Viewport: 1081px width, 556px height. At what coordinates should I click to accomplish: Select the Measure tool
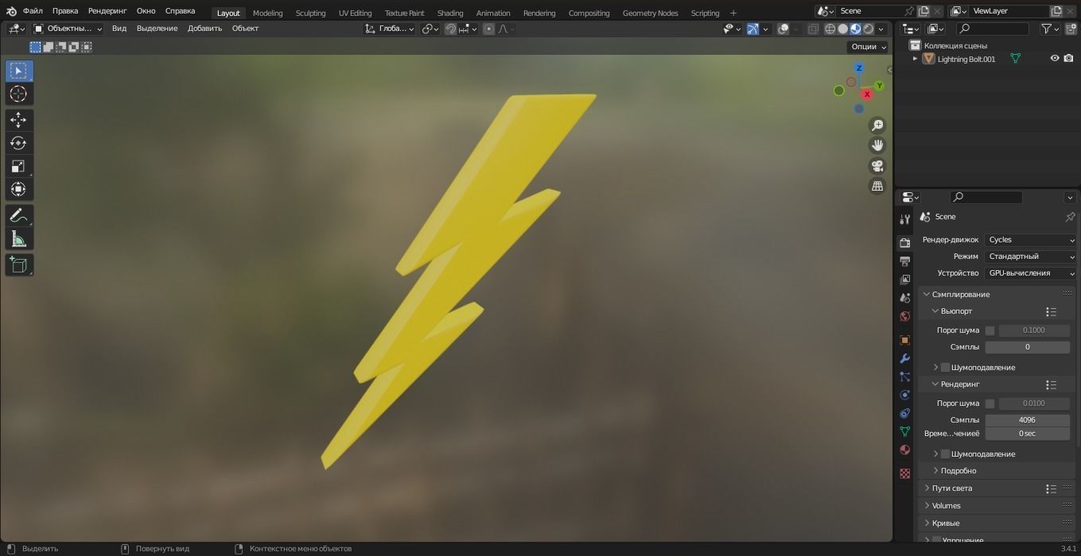[x=18, y=239]
